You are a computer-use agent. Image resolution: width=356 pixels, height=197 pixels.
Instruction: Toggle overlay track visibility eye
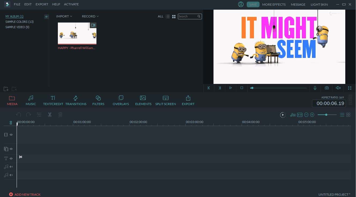(11, 149)
